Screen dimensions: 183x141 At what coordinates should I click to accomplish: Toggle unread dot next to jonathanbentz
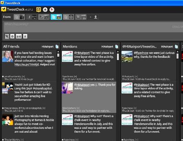click(x=3, y=76)
